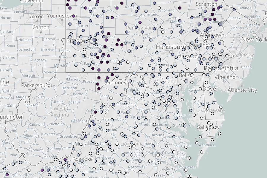Image resolution: width=267 pixels, height=178 pixels.
Task: Select the Pendleton county label
Action: pos(100,110)
